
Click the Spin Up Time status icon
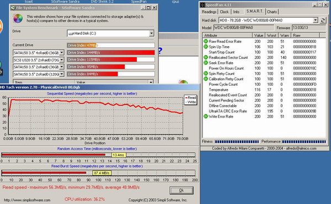click(x=206, y=47)
